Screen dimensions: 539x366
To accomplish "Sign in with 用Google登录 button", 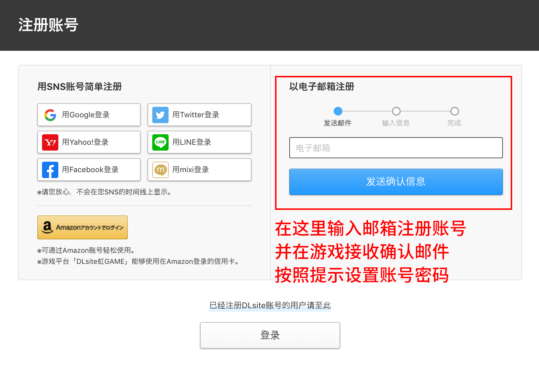I will point(89,115).
